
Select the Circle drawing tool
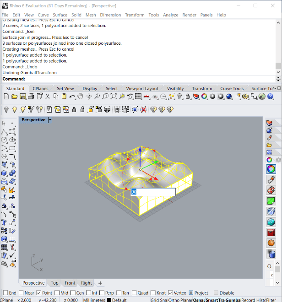4,140
